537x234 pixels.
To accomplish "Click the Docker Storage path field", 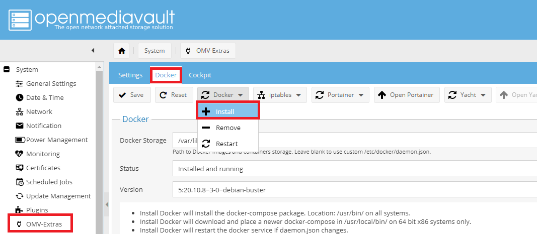I will point(355,141).
